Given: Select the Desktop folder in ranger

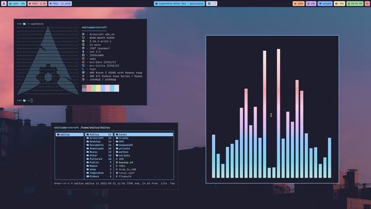Looking at the screenshot, I should click(99, 142).
